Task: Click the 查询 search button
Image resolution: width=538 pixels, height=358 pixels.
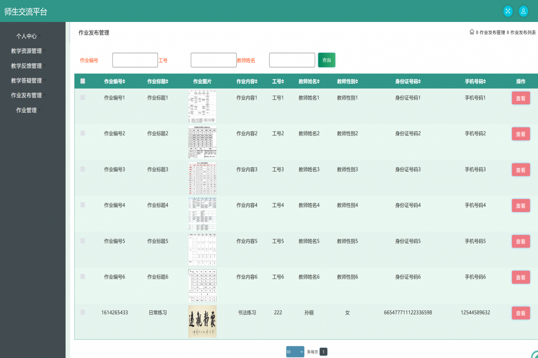Action: [326, 60]
